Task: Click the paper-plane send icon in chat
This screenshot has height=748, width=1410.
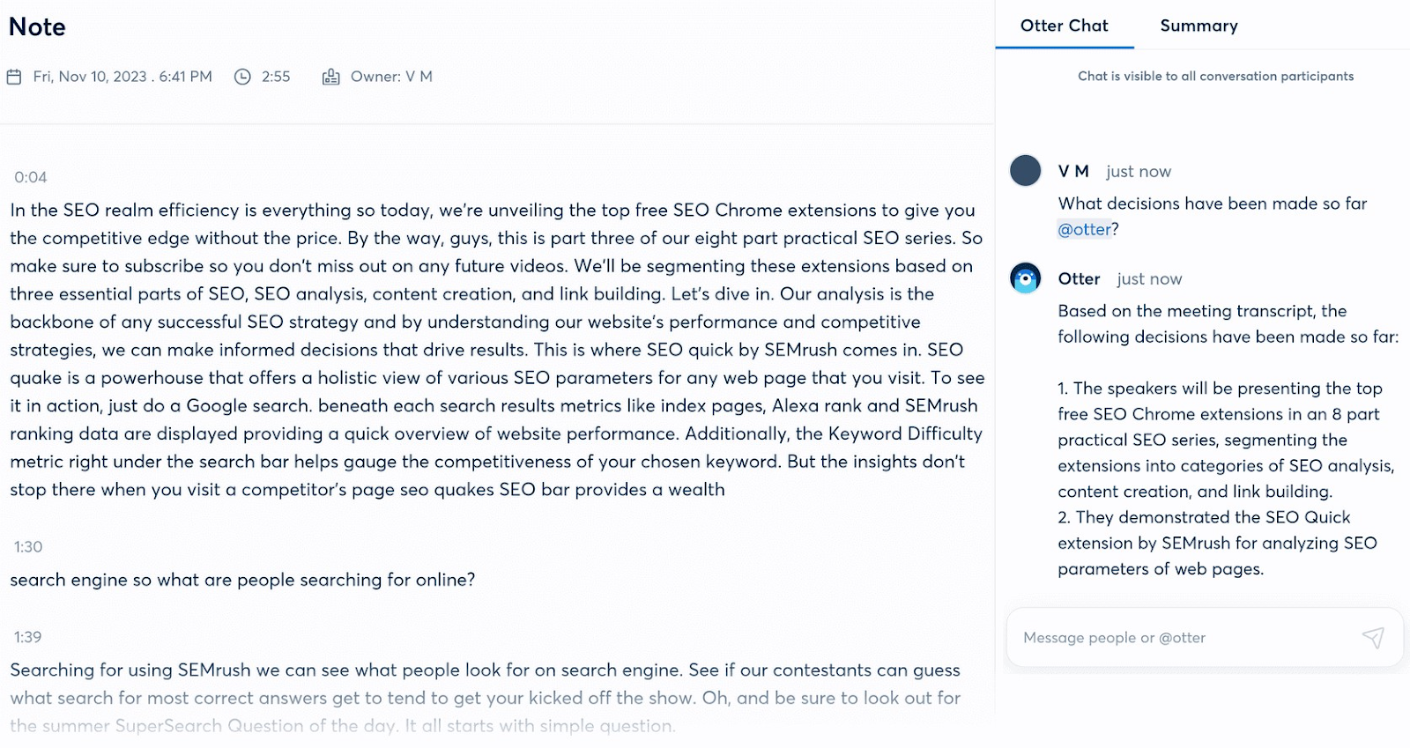Action: click(x=1375, y=637)
